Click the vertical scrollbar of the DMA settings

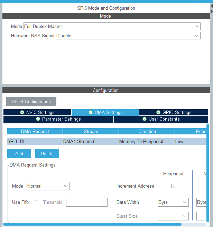(208, 173)
